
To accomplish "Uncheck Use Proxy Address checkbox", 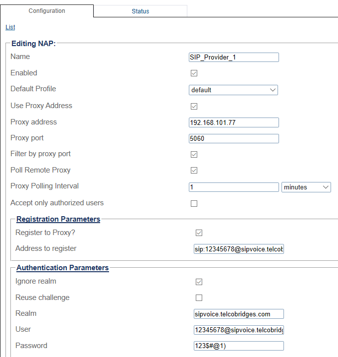I will pos(194,106).
